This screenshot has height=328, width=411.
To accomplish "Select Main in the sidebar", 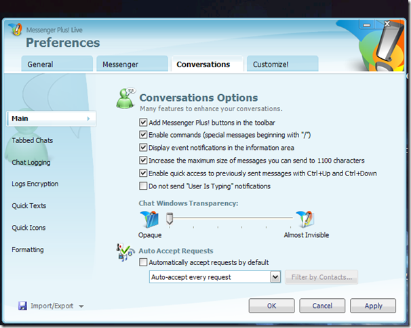I will (x=52, y=119).
